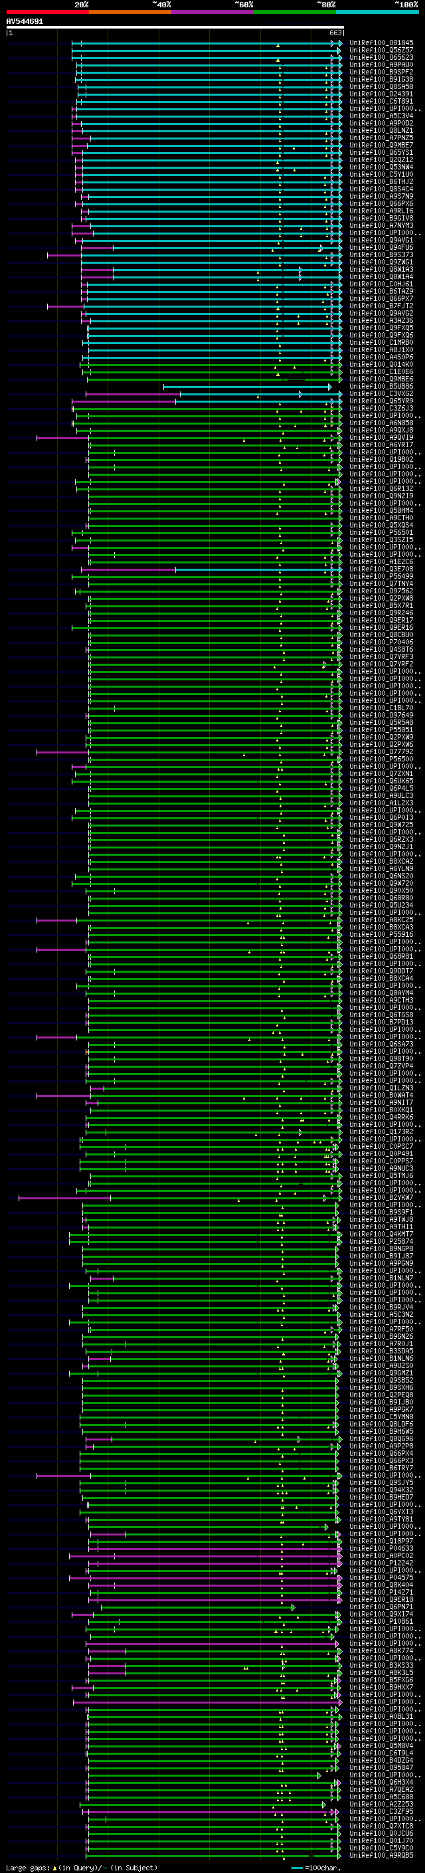This screenshot has width=425, height=1873.
Task: Select the UniRef100_Q94FU6 label
Action: click(381, 248)
